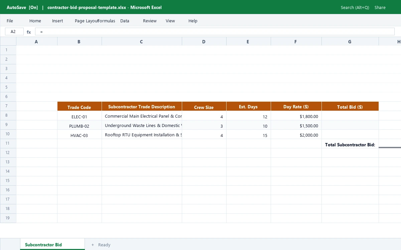Select the $1,800.00 day rate cell
The image size is (401, 250).
296,116
